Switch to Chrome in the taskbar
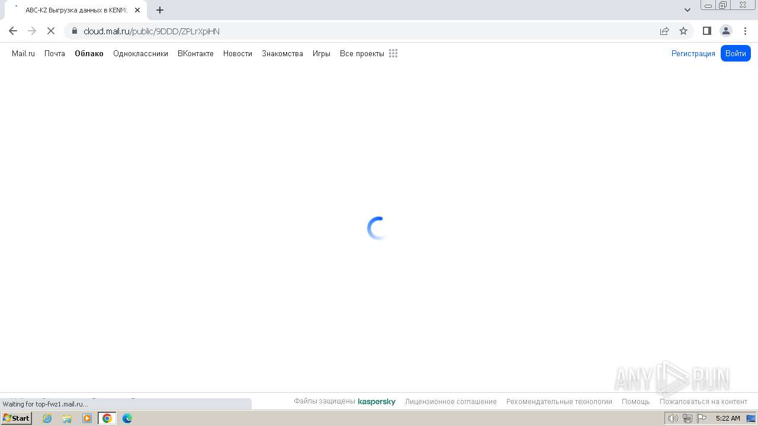The height and width of the screenshot is (426, 758). click(107, 418)
